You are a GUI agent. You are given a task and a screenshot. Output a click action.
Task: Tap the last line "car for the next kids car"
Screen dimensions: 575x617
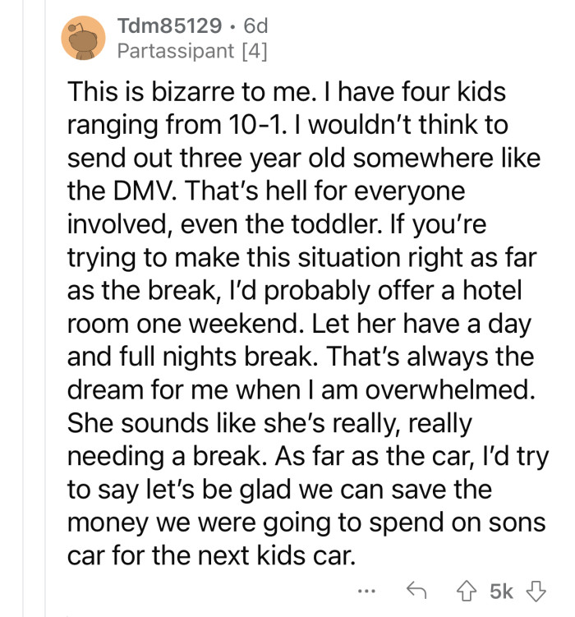[x=212, y=555]
